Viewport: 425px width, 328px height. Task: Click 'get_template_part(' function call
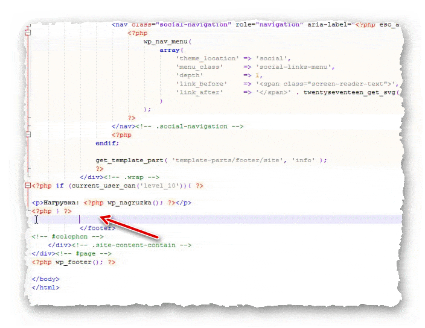pos(131,160)
